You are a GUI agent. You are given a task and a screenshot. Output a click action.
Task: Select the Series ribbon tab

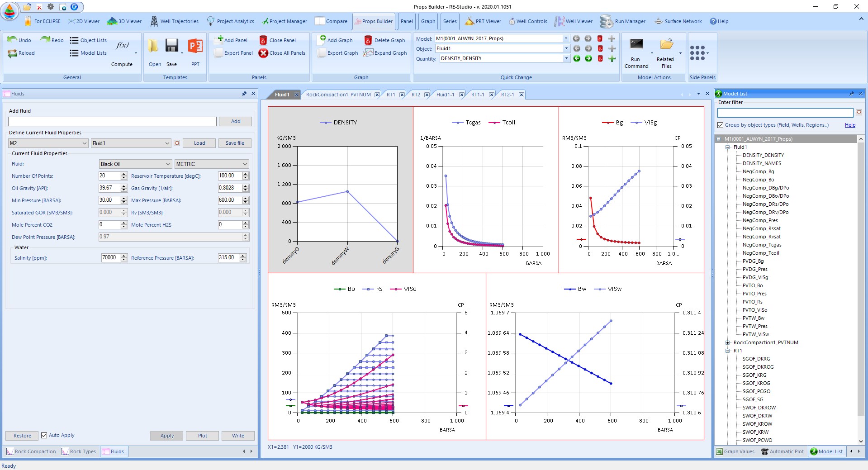pos(450,21)
